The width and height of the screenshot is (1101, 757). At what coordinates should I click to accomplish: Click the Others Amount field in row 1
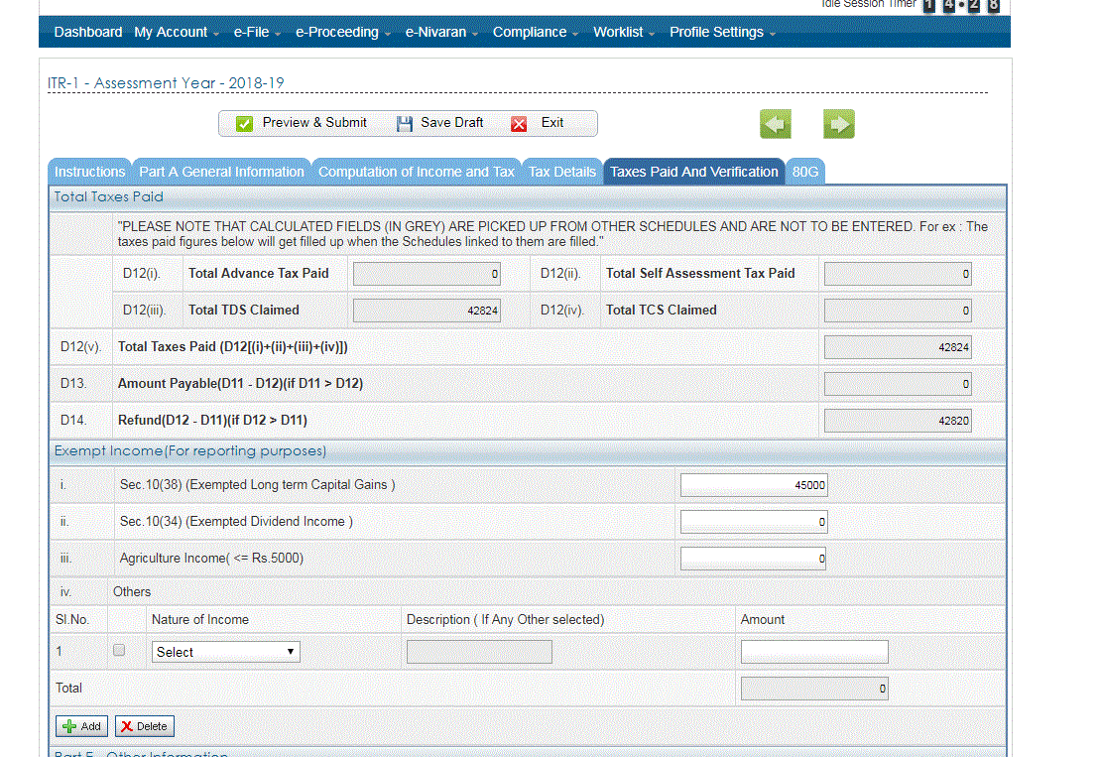(814, 652)
